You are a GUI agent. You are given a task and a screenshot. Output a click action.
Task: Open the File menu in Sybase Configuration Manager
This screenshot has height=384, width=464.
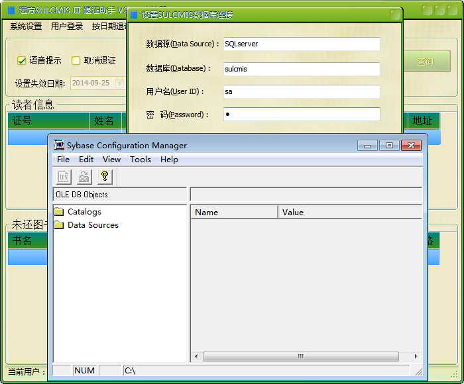coord(64,160)
